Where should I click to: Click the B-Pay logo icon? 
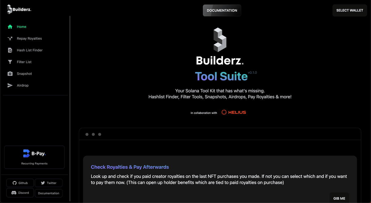(26, 153)
